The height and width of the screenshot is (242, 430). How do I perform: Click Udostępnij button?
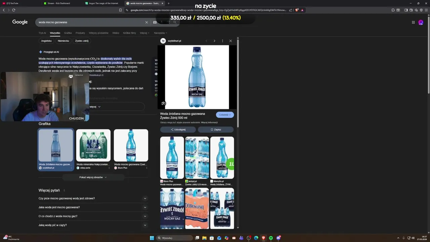178,129
